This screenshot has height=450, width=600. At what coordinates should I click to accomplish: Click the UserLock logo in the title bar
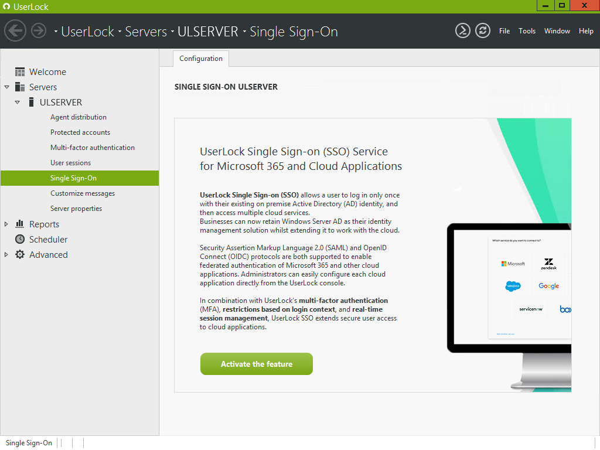[6, 6]
